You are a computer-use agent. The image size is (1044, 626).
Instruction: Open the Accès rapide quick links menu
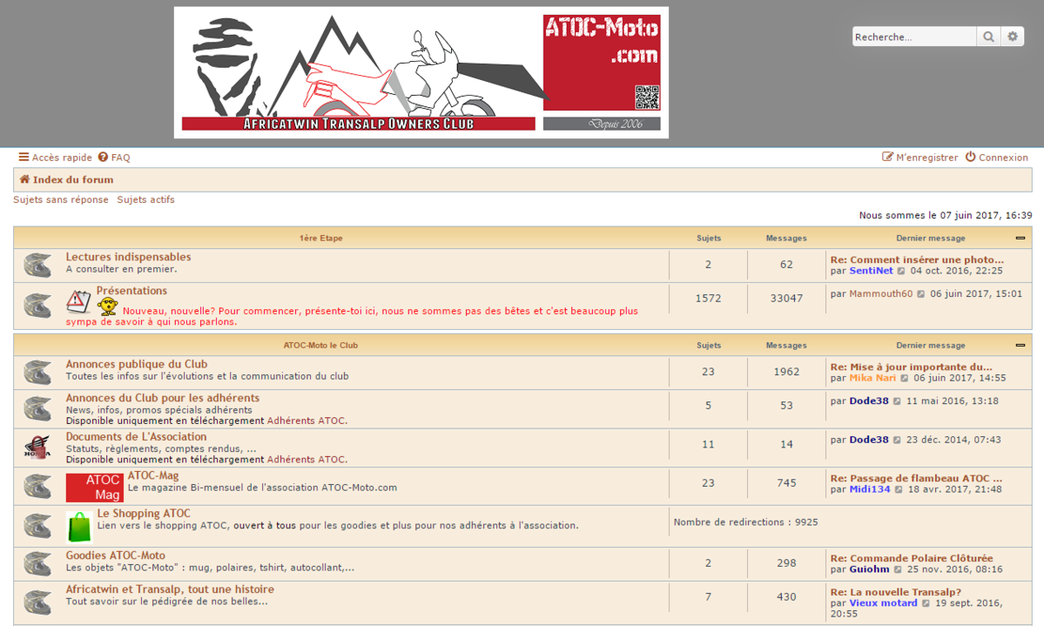point(54,158)
